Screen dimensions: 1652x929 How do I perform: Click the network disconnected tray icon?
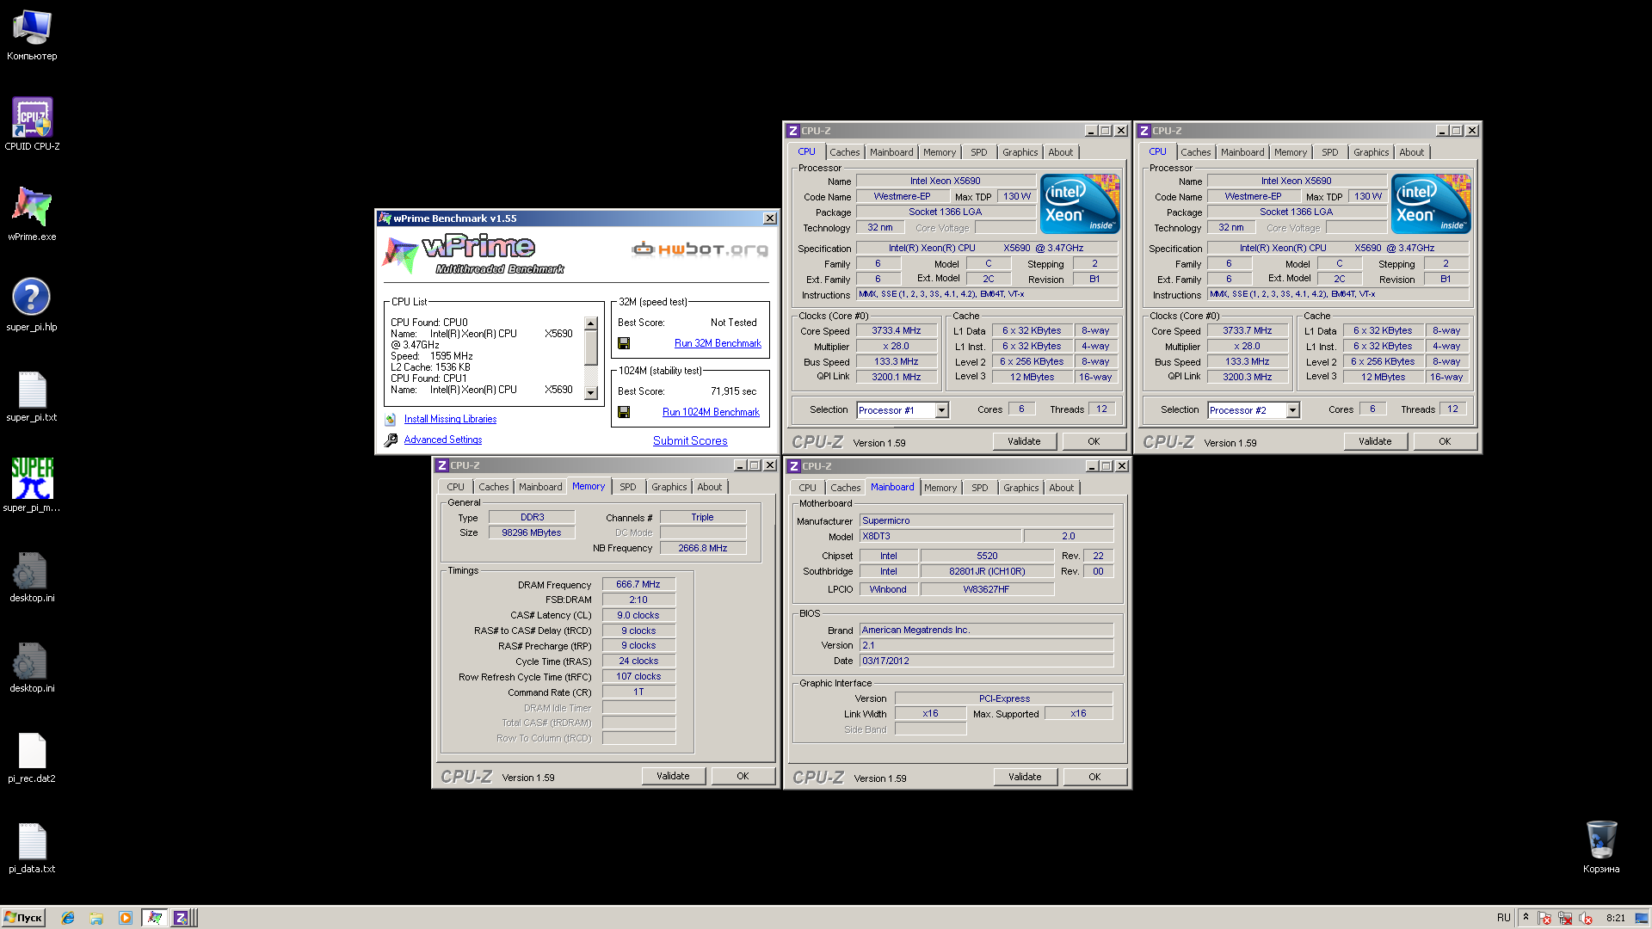(x=1565, y=918)
